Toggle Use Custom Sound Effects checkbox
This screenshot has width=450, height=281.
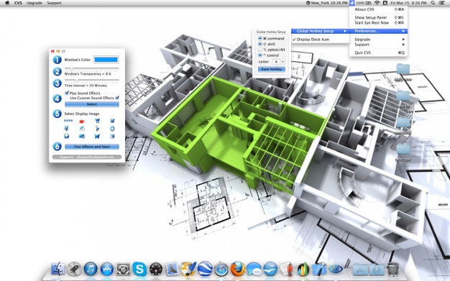117,98
